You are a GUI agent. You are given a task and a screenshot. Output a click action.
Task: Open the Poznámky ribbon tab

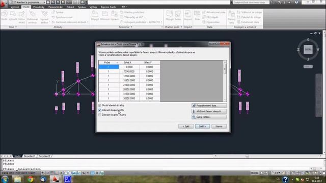pyautogui.click(x=39, y=7)
